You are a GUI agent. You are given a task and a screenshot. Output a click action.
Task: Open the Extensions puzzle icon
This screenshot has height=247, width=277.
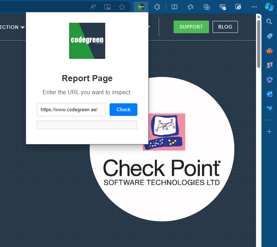coord(157,7)
